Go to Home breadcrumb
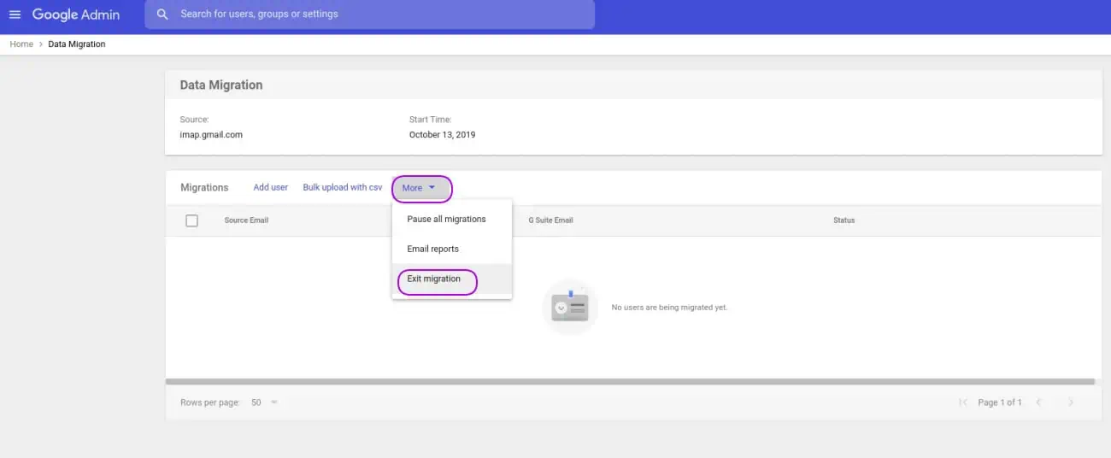This screenshot has width=1111, height=458. point(21,44)
